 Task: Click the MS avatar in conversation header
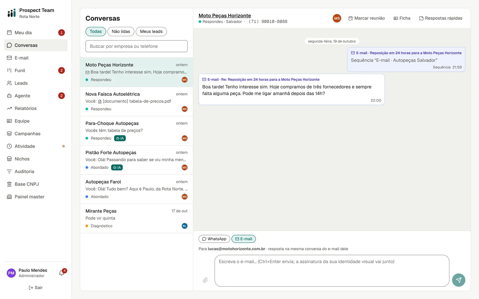[x=337, y=18]
